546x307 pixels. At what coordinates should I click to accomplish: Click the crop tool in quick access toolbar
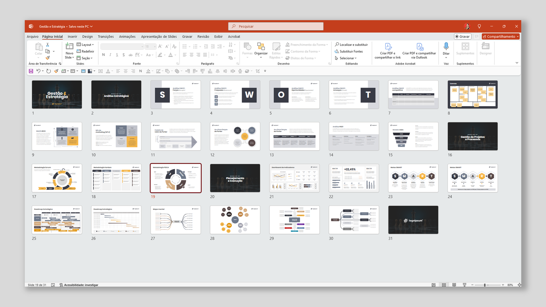tap(258, 71)
